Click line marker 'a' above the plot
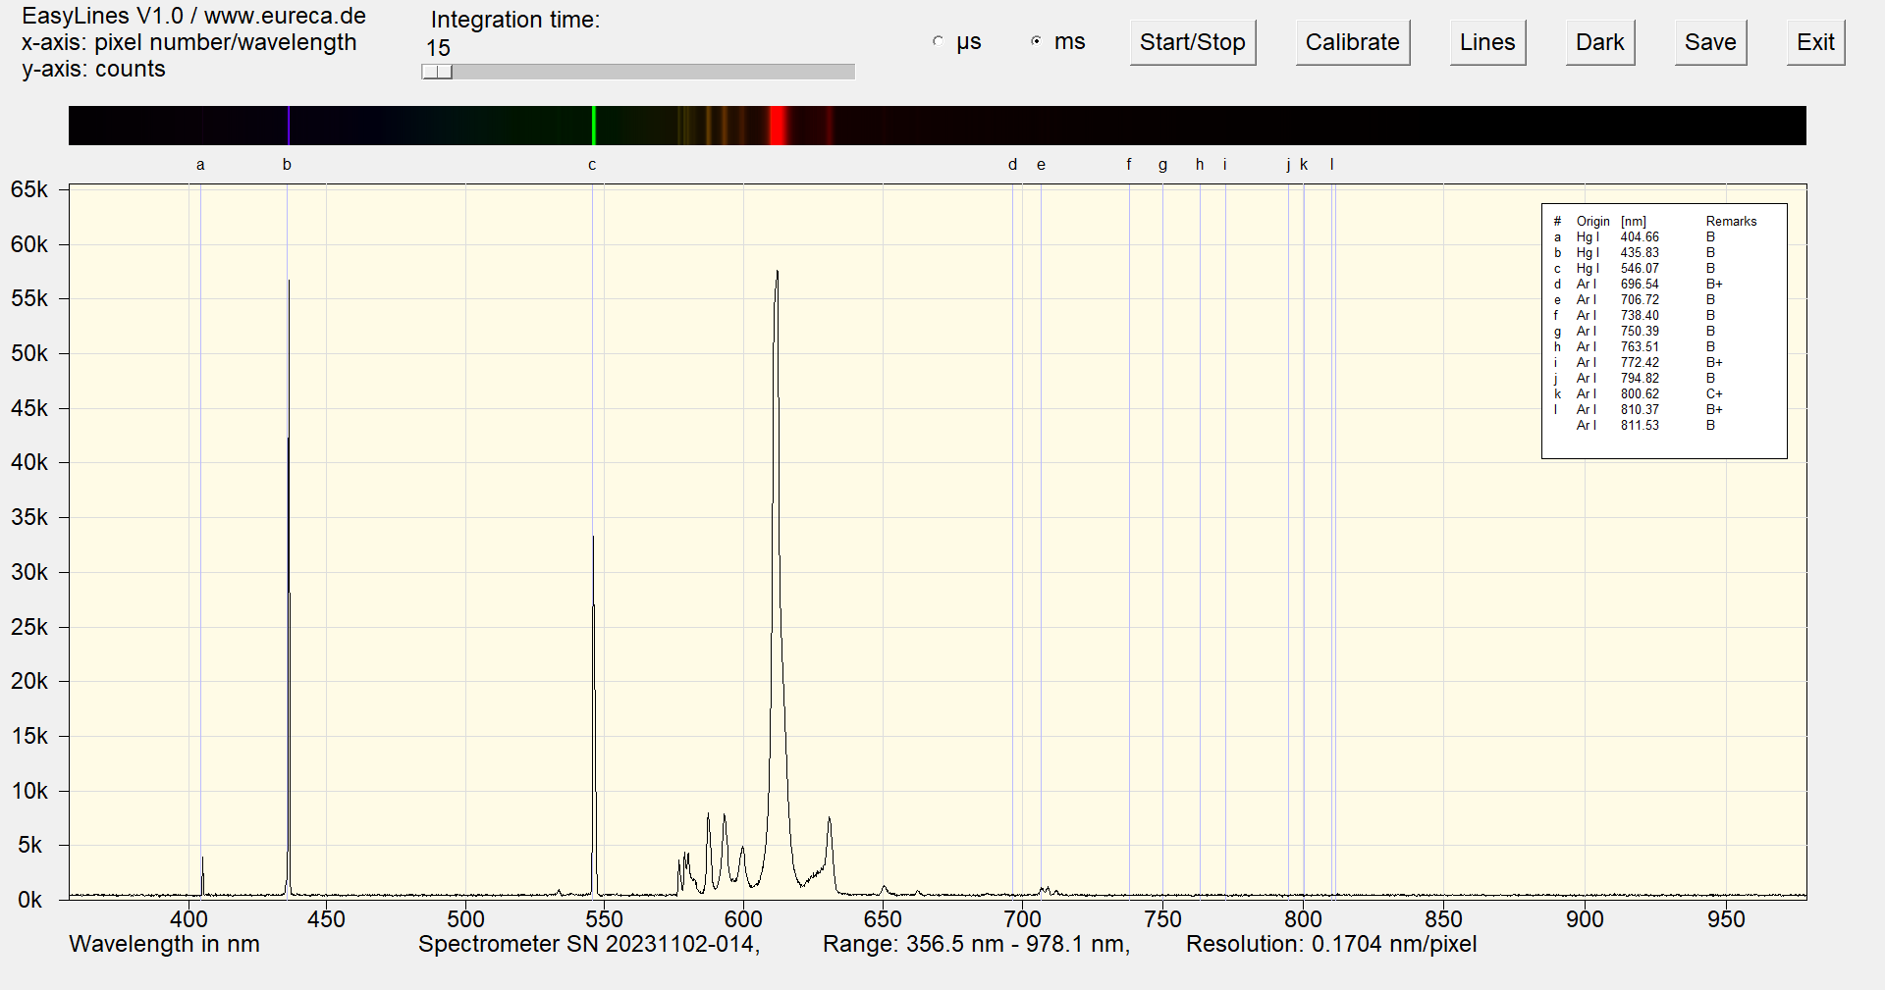 pyautogui.click(x=200, y=165)
